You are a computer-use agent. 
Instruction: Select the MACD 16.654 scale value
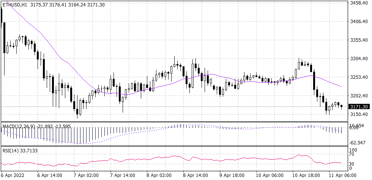click(x=357, y=125)
